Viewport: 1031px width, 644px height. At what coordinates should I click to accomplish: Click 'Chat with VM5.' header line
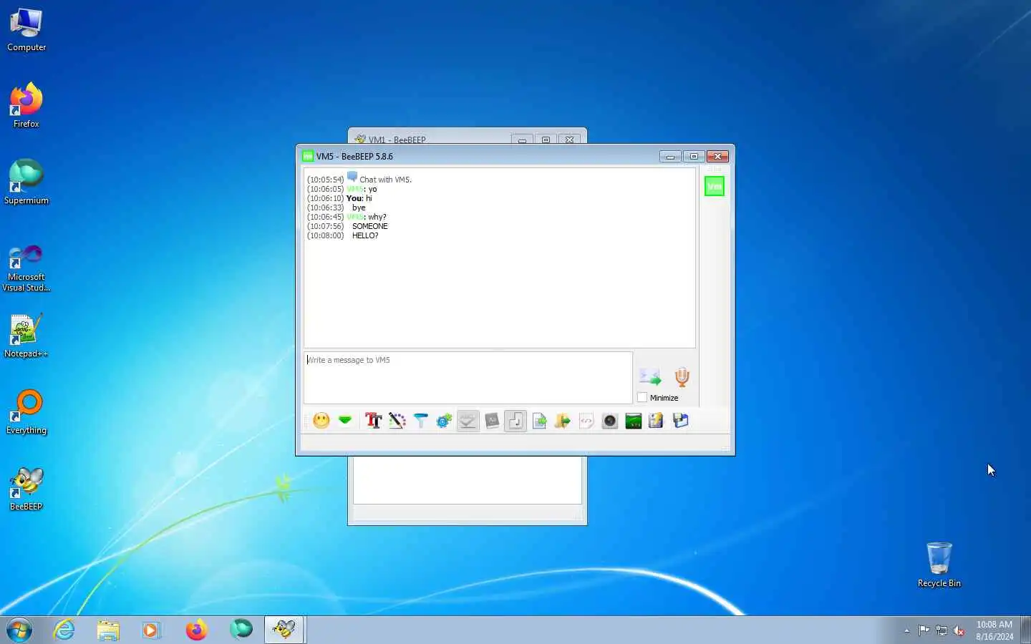(x=385, y=180)
